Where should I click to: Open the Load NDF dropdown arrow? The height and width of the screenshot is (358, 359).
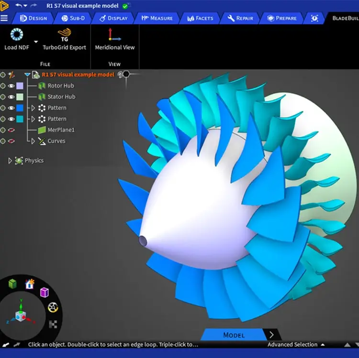coord(36,42)
